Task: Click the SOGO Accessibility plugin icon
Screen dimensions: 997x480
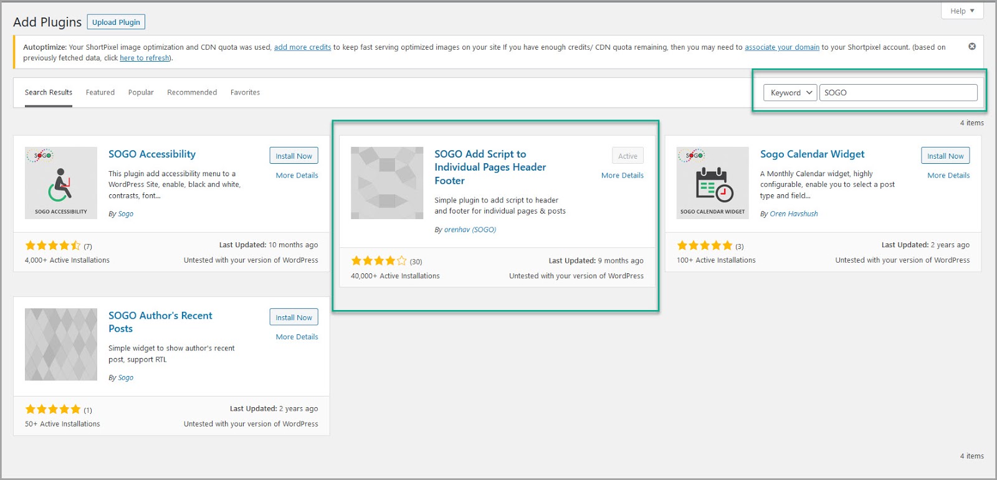Action: pos(61,183)
